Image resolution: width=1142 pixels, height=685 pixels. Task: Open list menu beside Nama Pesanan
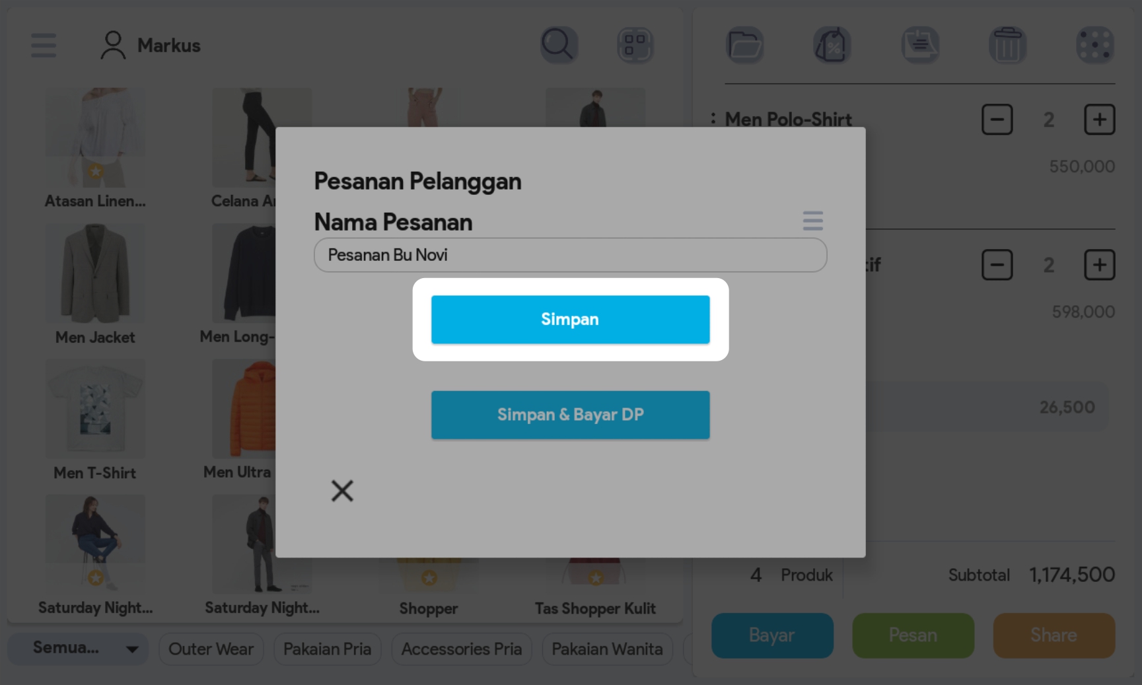(x=812, y=221)
